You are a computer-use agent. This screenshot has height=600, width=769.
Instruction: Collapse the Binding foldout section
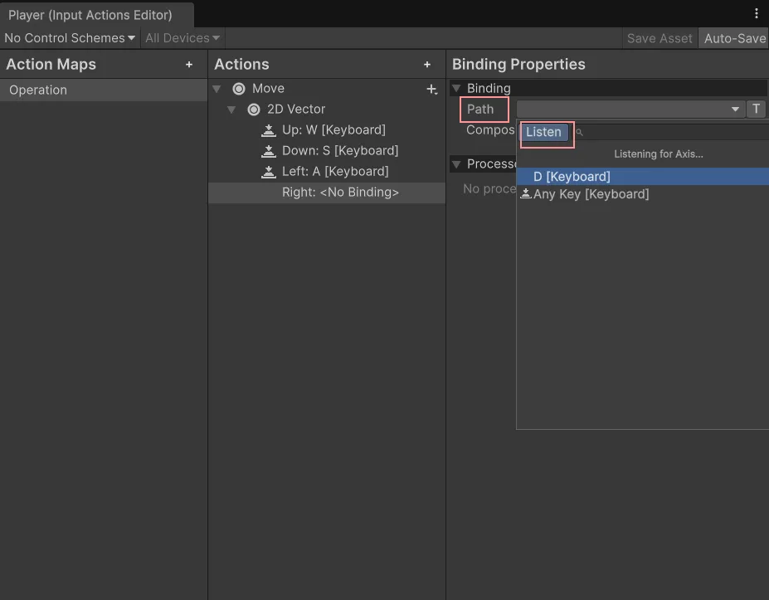click(456, 89)
